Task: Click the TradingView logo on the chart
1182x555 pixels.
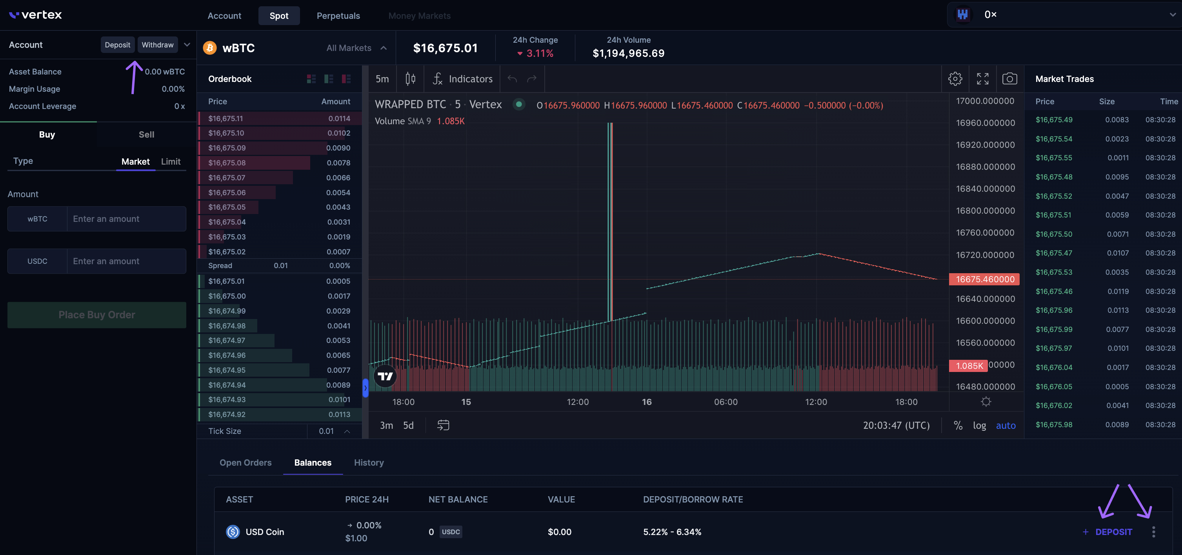Action: [x=385, y=376]
